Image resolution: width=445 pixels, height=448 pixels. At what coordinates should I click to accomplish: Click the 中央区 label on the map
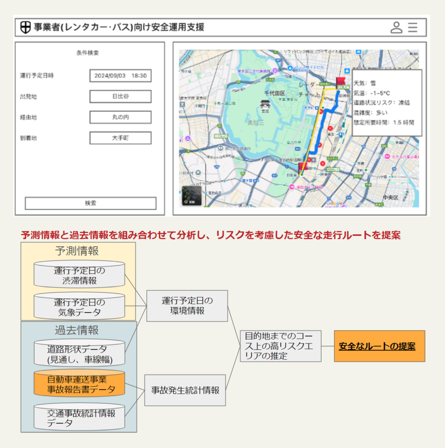click(x=390, y=197)
